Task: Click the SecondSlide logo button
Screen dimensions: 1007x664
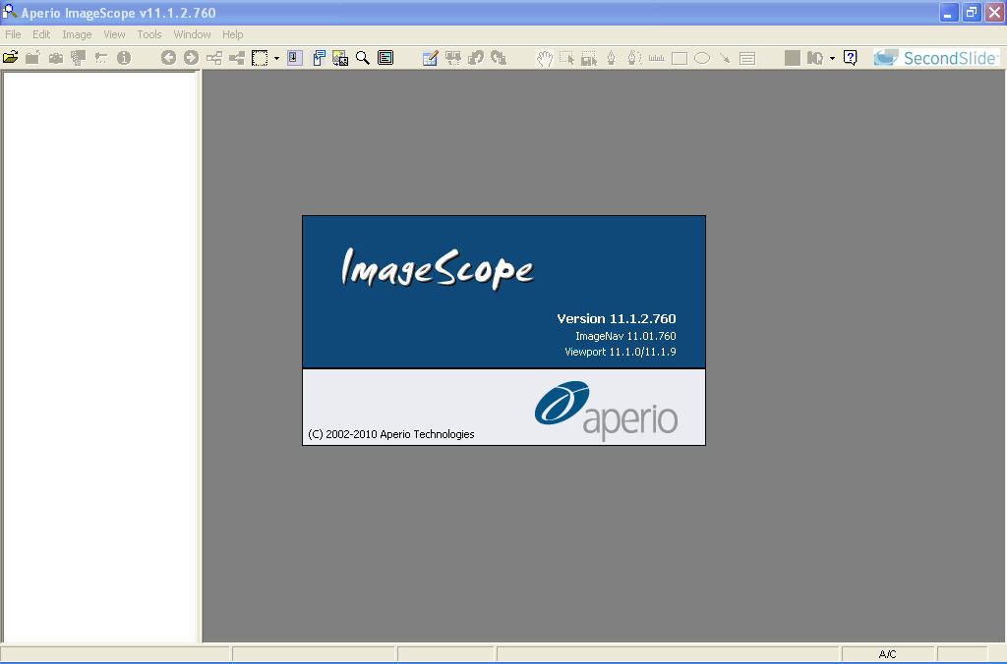Action: [x=935, y=58]
